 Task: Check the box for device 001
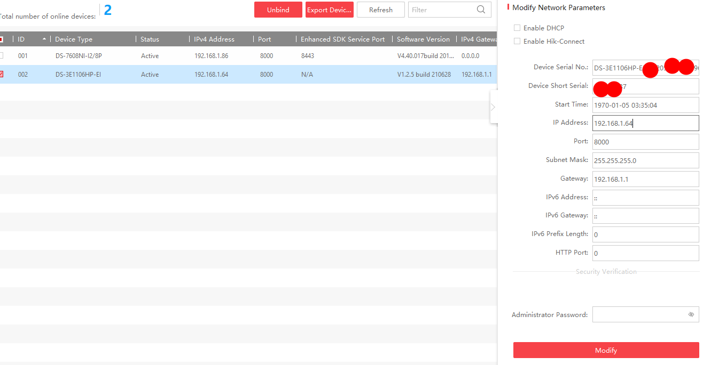click(2, 55)
